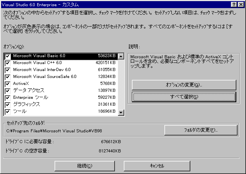Click the 継続(C) button
The width and height of the screenshot is (246, 174).
(x=85, y=166)
